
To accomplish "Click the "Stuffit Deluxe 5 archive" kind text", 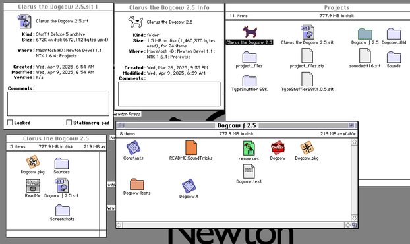I will pyautogui.click(x=61, y=34).
